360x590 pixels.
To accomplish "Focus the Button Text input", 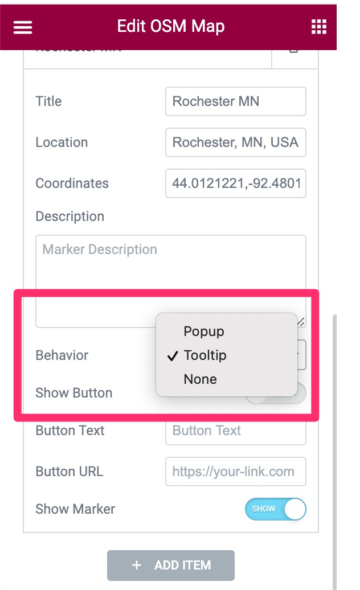I will tap(235, 432).
